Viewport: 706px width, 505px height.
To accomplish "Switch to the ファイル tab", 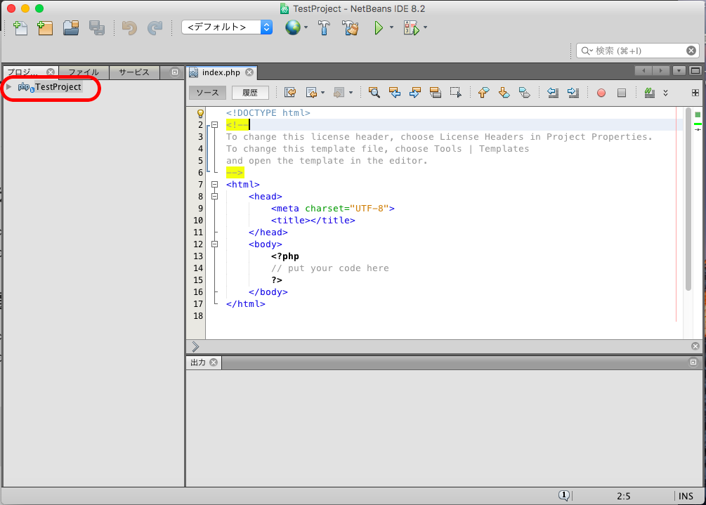I will pos(84,72).
